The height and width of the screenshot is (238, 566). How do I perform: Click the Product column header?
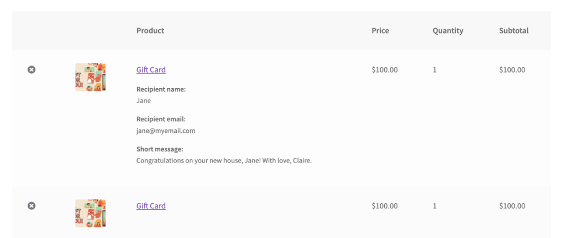click(x=150, y=31)
